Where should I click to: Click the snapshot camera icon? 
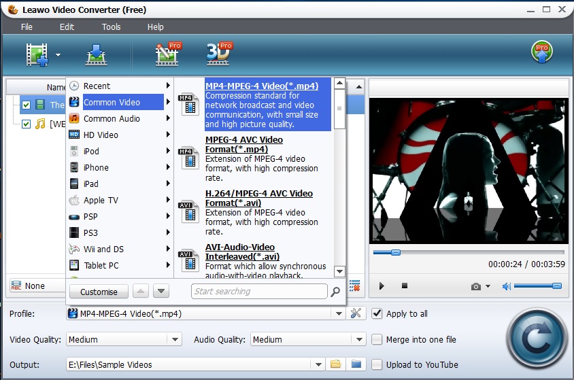(475, 286)
